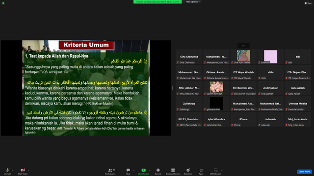The width and height of the screenshot is (314, 176).
Task: Select the Mnj_ Intan Auria tile
Action: click(298, 119)
